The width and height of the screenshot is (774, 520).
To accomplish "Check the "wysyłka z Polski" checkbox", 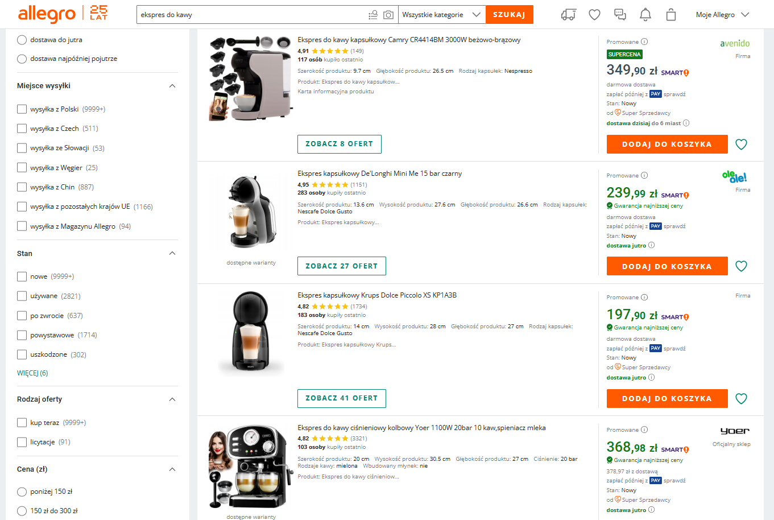I will (22, 109).
